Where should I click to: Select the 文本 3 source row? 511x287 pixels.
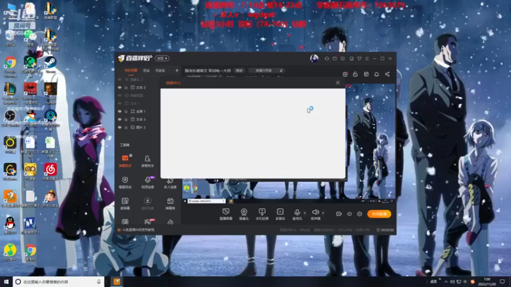pos(137,119)
